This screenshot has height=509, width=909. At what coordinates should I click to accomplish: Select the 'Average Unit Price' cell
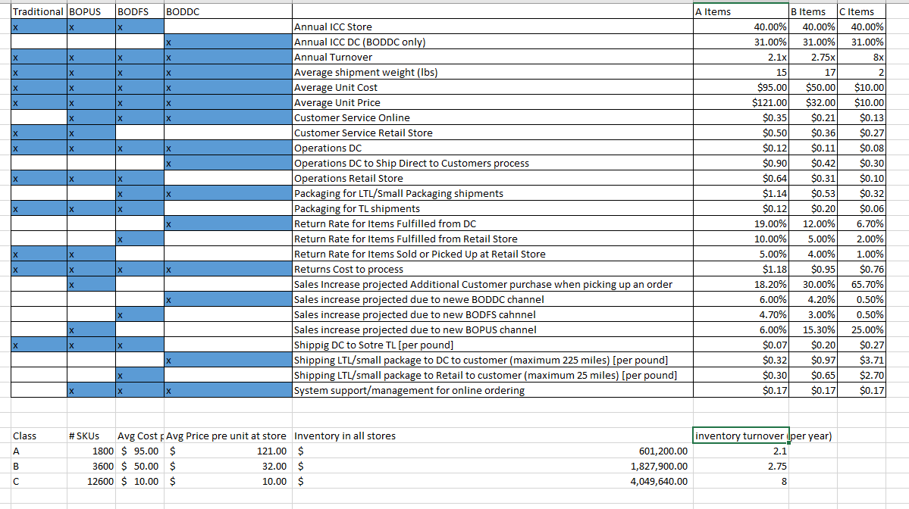click(493, 102)
